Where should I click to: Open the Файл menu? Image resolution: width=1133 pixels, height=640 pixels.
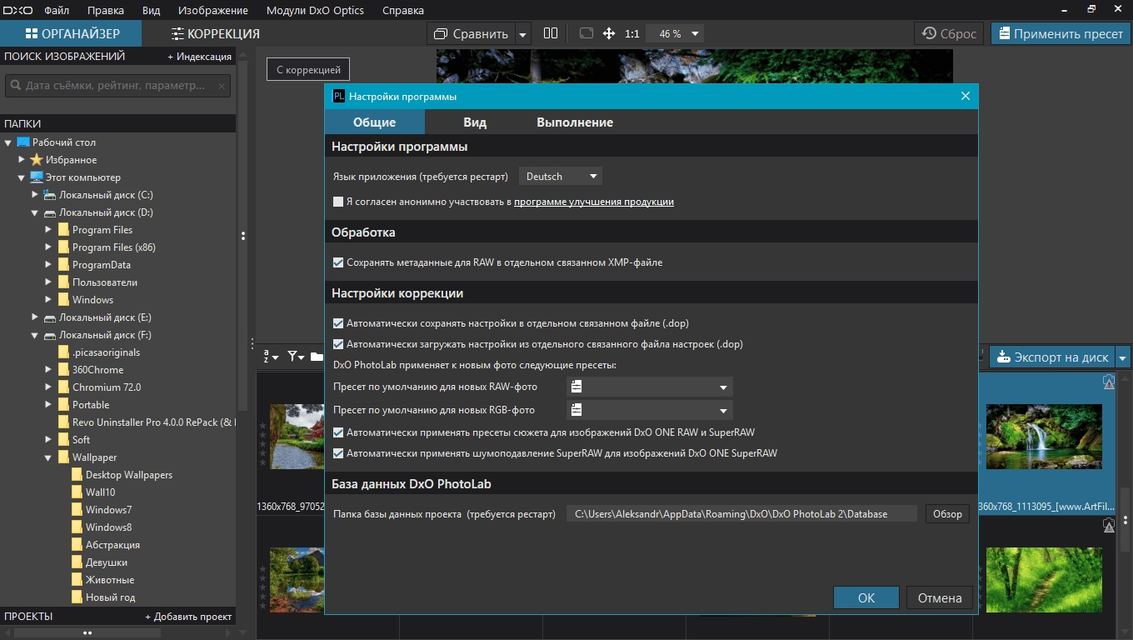click(x=57, y=11)
